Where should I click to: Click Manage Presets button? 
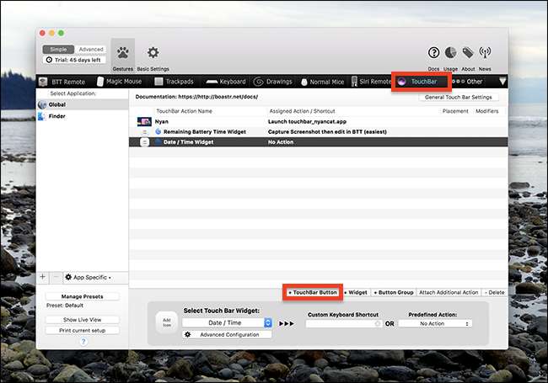(82, 296)
